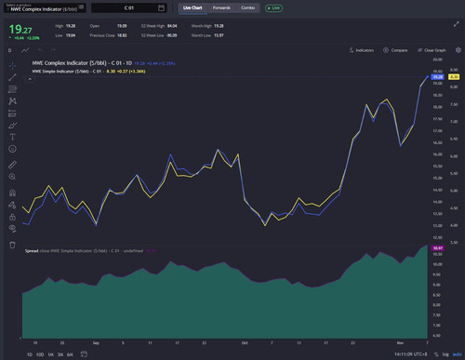This screenshot has width=465, height=360.
Task: Toggle percent scale mode
Action: [436, 354]
